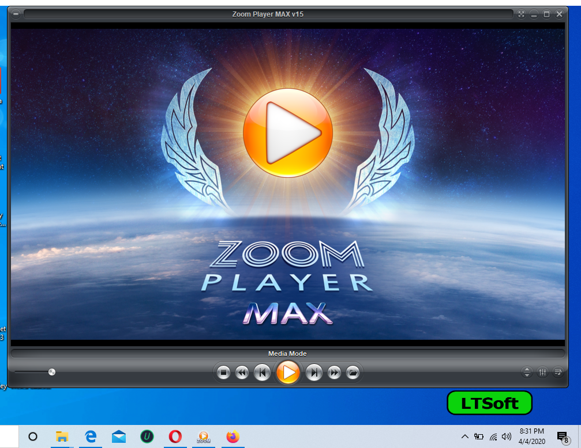
Task: Minimize the Zoom Player window
Action: click(x=534, y=14)
